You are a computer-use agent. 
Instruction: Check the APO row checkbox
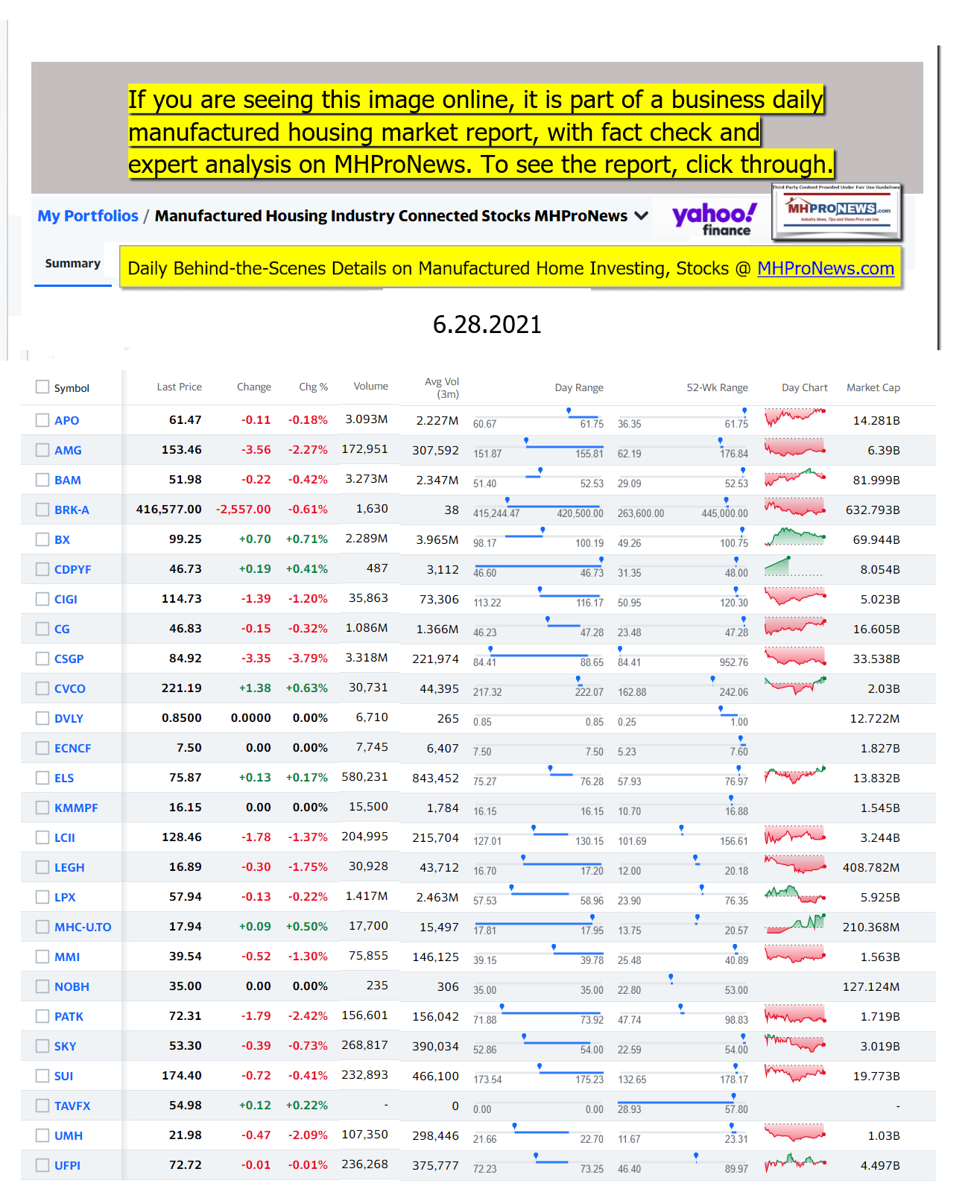[x=42, y=420]
